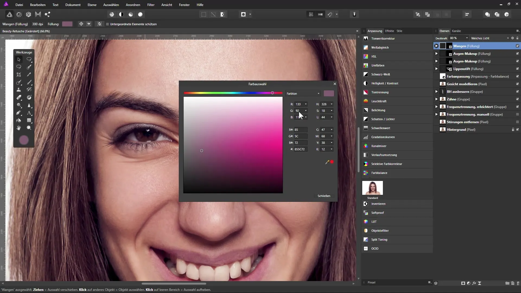The height and width of the screenshot is (293, 521).
Task: Select the Text tool with letter A
Action: (x=29, y=113)
